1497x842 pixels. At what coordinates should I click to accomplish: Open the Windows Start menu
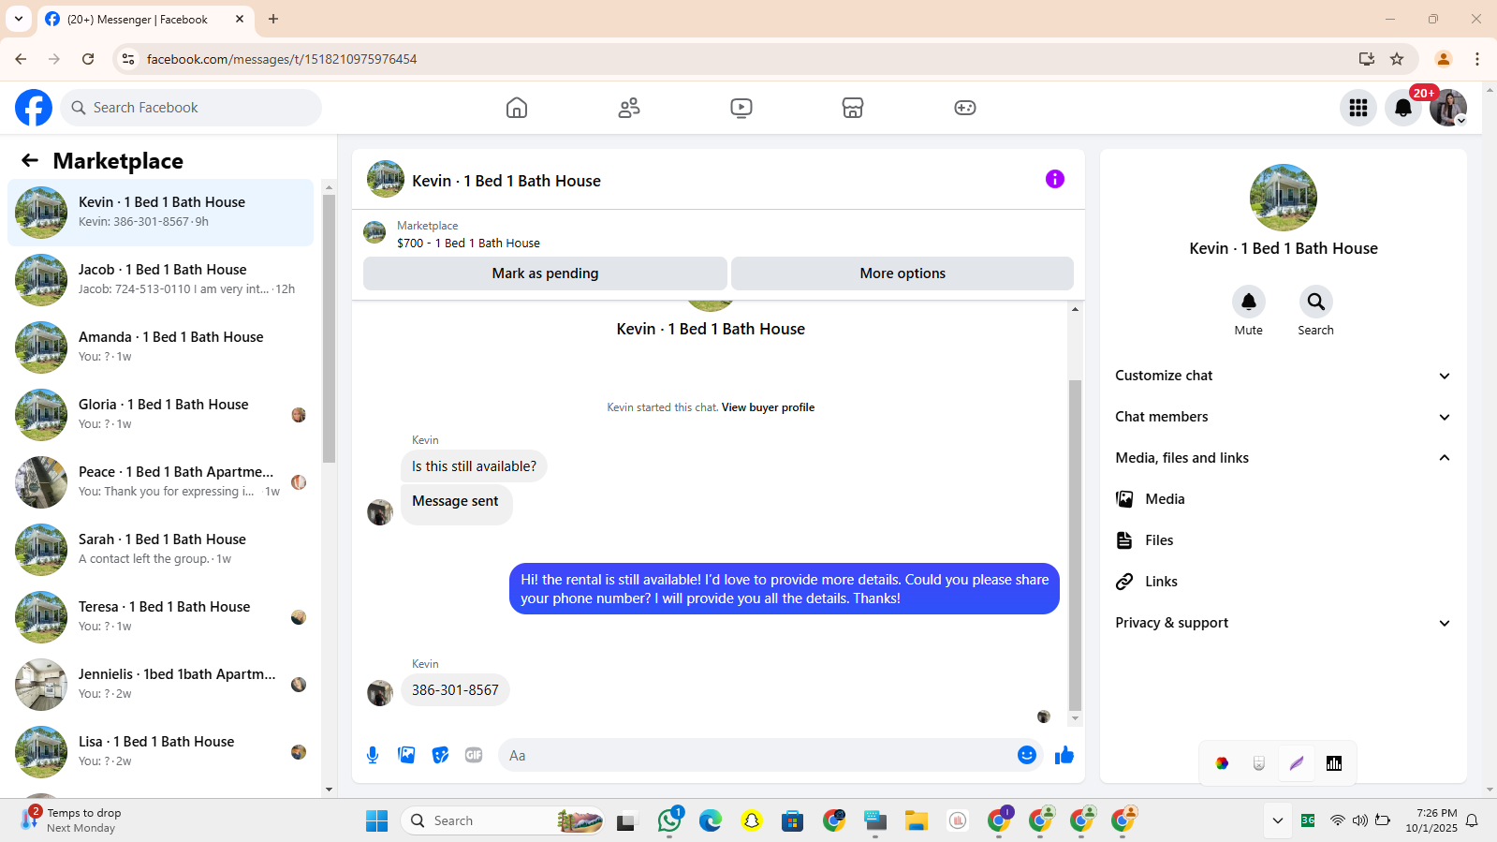tap(377, 820)
